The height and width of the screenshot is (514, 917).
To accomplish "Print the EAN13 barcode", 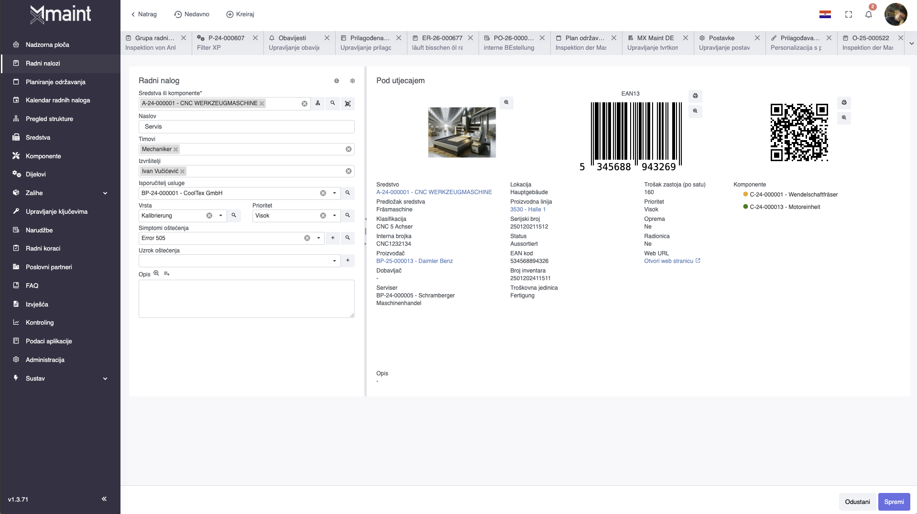I will (x=695, y=96).
